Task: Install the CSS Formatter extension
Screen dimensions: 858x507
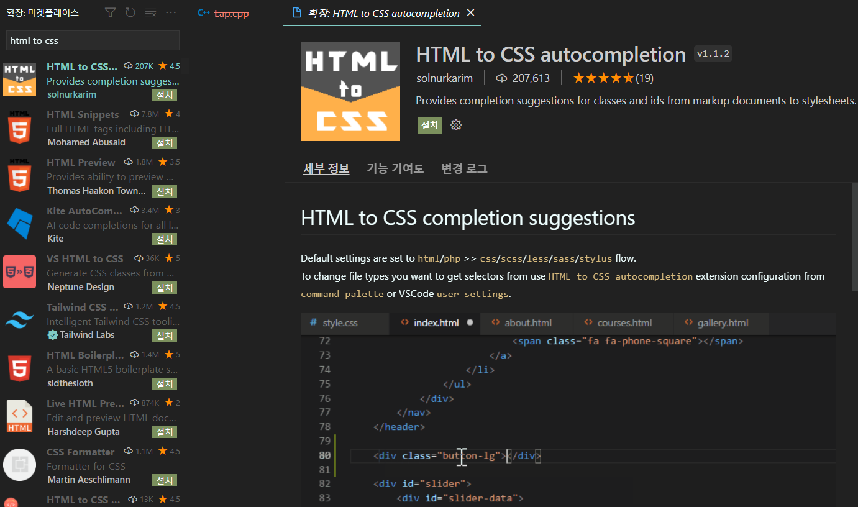Action: [165, 480]
